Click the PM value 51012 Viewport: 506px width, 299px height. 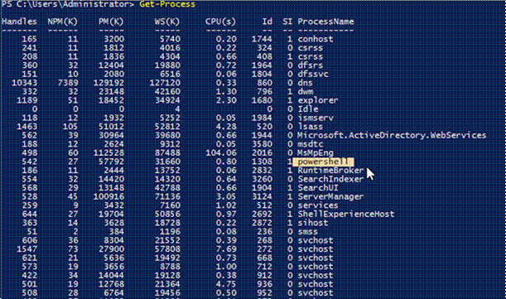(111, 127)
